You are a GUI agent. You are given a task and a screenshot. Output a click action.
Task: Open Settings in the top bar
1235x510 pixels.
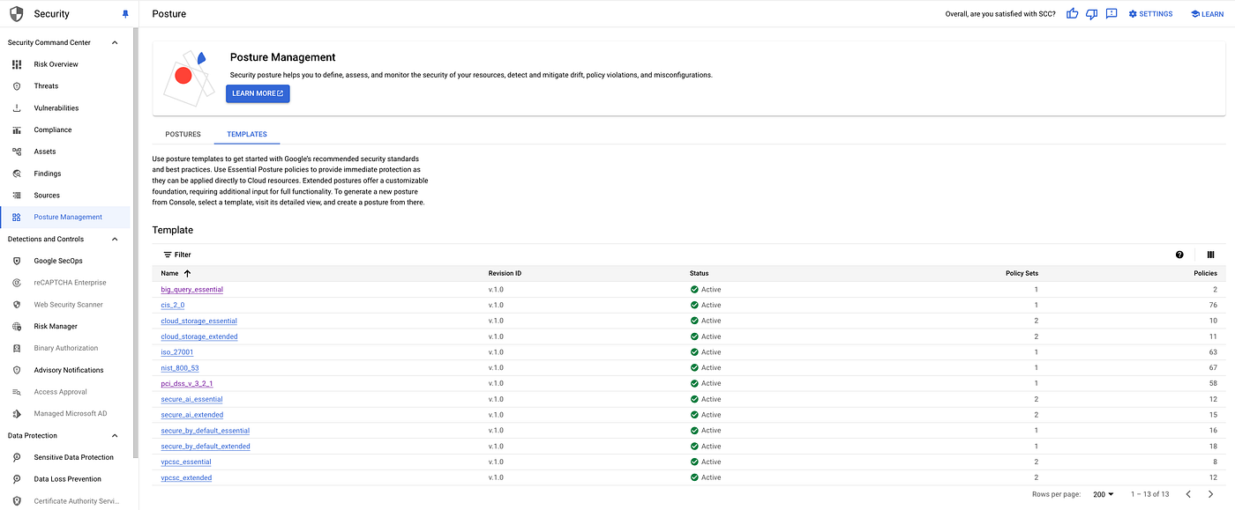[1151, 14]
